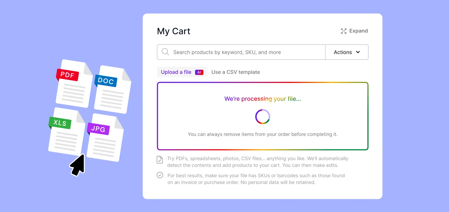Click the rainbow-bordered file upload area

263,116
